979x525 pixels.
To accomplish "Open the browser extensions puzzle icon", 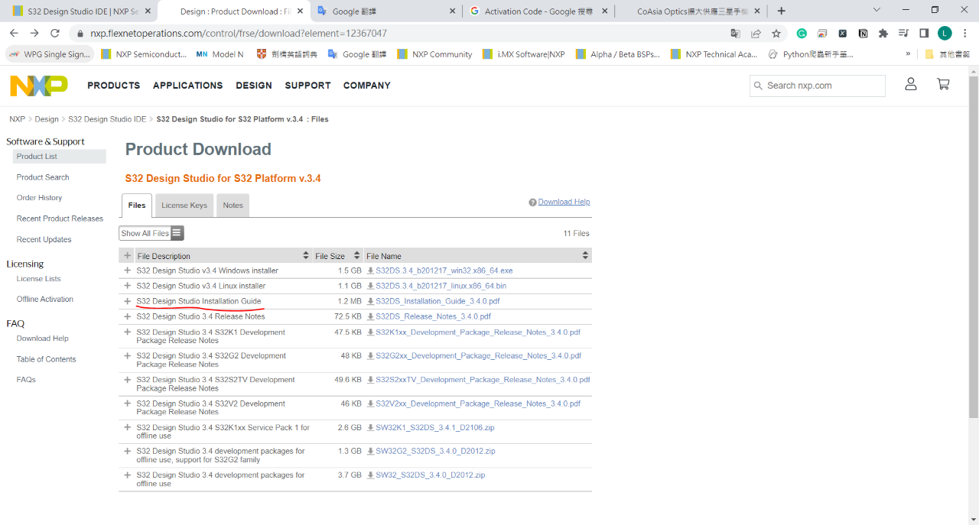I will [x=883, y=34].
